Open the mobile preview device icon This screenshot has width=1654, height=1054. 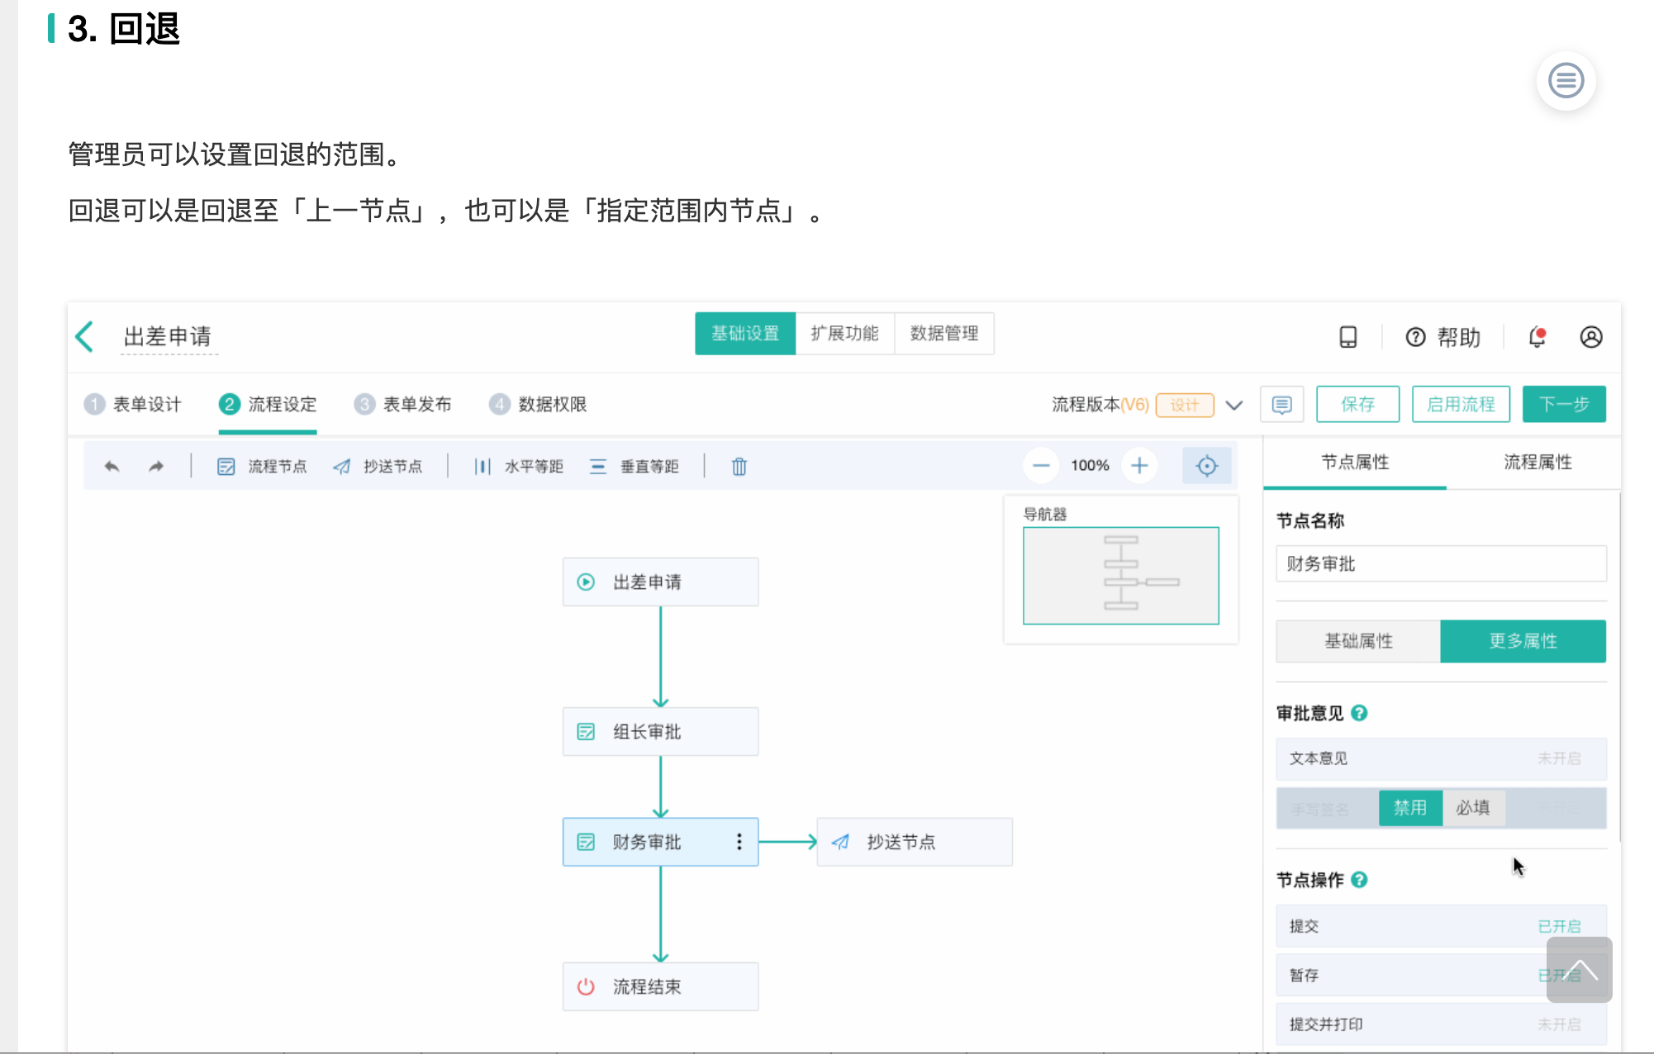(x=1347, y=337)
